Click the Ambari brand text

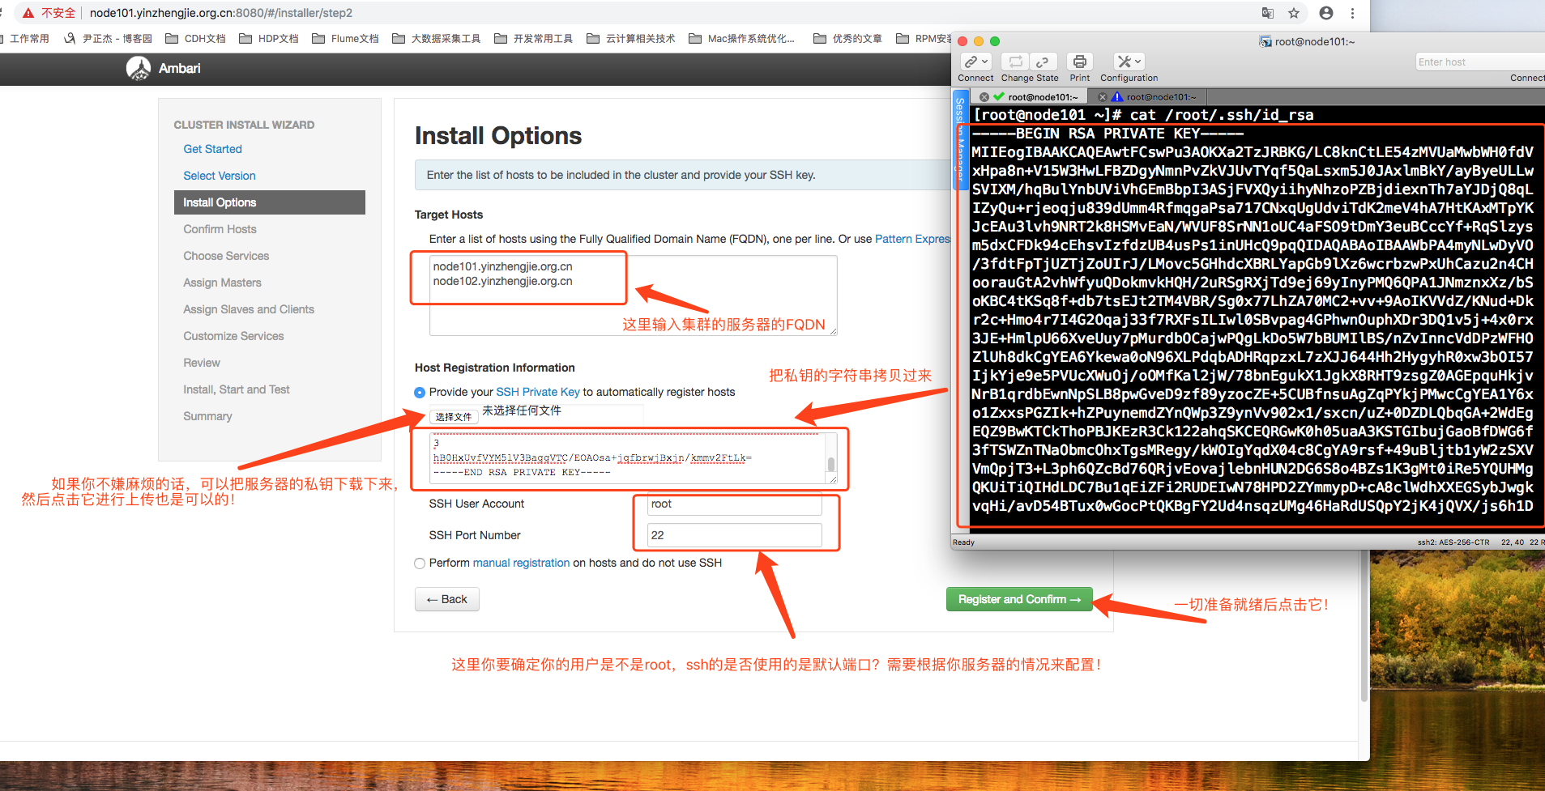coord(179,69)
